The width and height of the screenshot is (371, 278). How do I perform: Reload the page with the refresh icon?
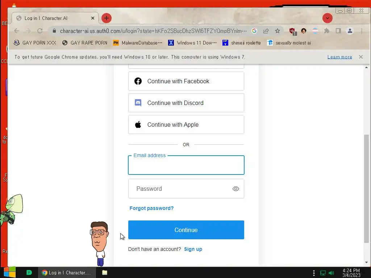coord(40,31)
